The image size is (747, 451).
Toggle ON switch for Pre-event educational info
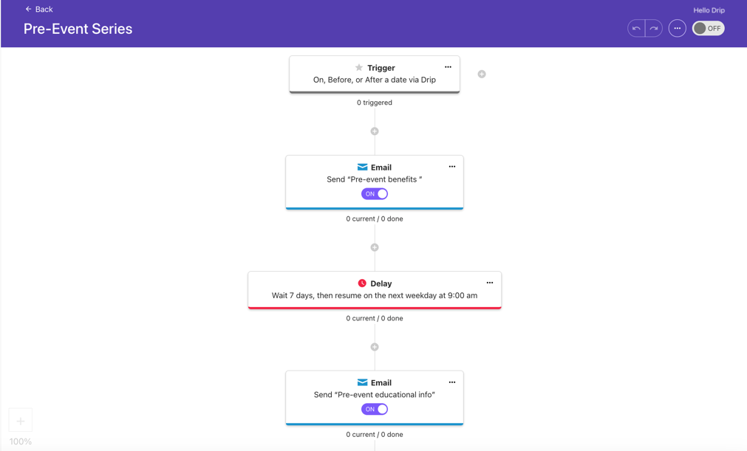coord(375,409)
